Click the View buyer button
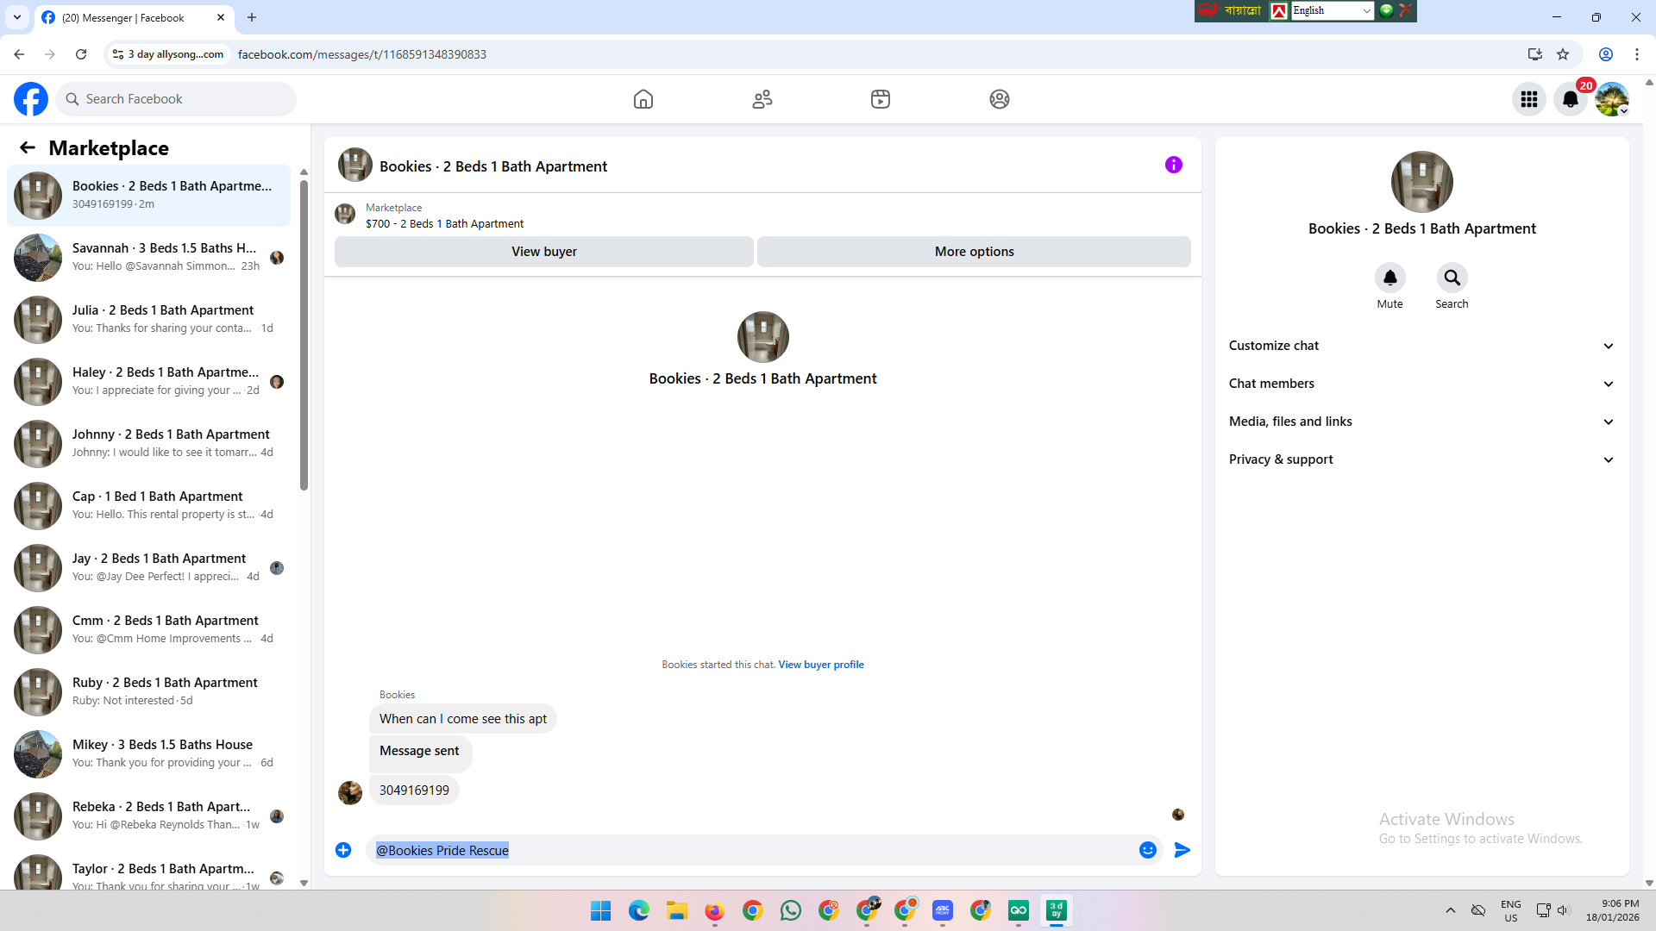The image size is (1656, 931). (x=543, y=252)
